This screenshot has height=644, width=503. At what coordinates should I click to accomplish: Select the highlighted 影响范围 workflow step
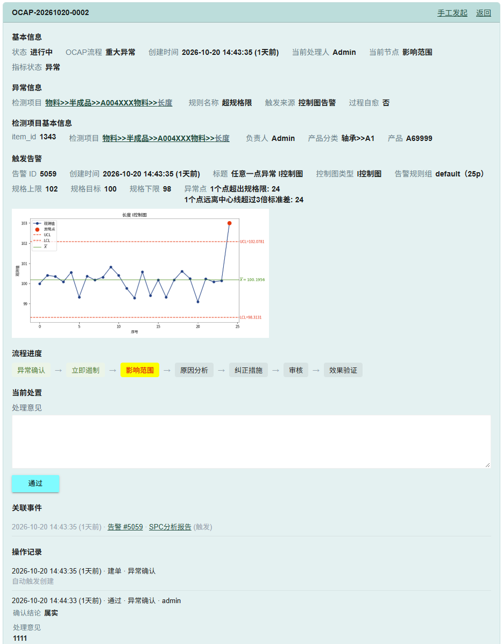tap(140, 370)
